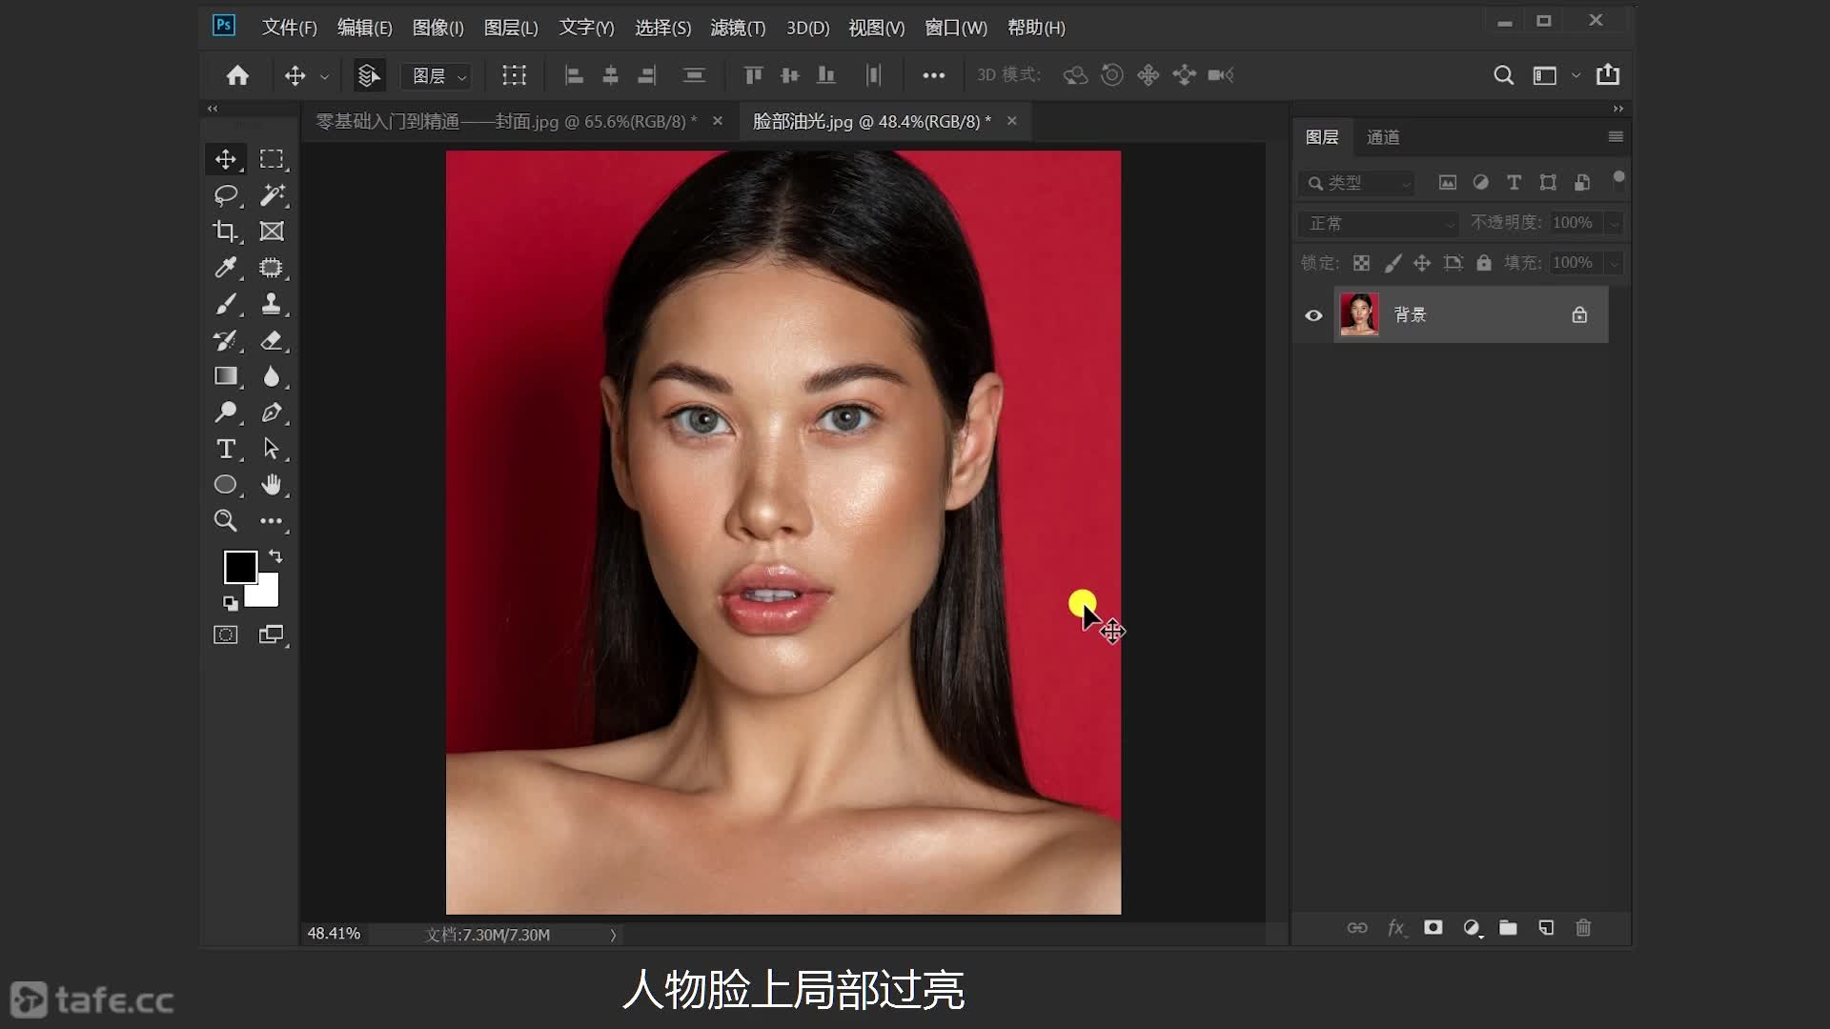
Task: Swap foreground and background colors
Action: 275,556
